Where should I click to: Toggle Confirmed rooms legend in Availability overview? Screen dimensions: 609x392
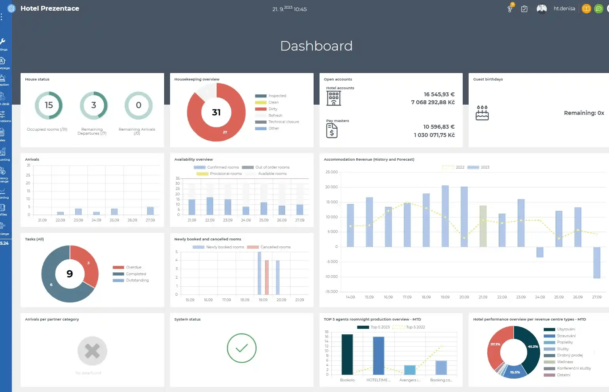(x=216, y=167)
